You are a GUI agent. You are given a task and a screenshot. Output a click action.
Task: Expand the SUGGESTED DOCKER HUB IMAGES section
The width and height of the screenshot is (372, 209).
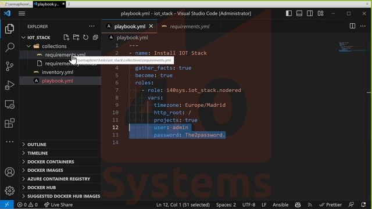click(60, 196)
